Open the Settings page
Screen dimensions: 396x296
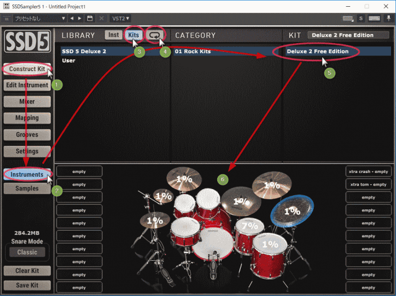tap(27, 151)
